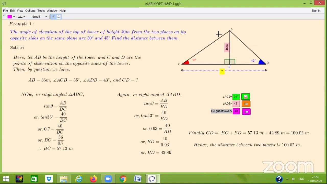Click the red 35° angle marker at C

(x=186, y=62)
